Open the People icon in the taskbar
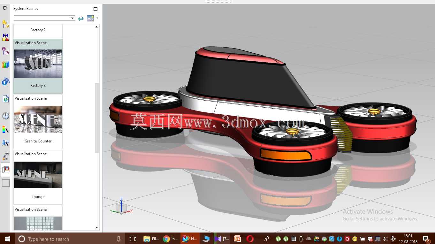This screenshot has width=435, height=244. (267, 239)
